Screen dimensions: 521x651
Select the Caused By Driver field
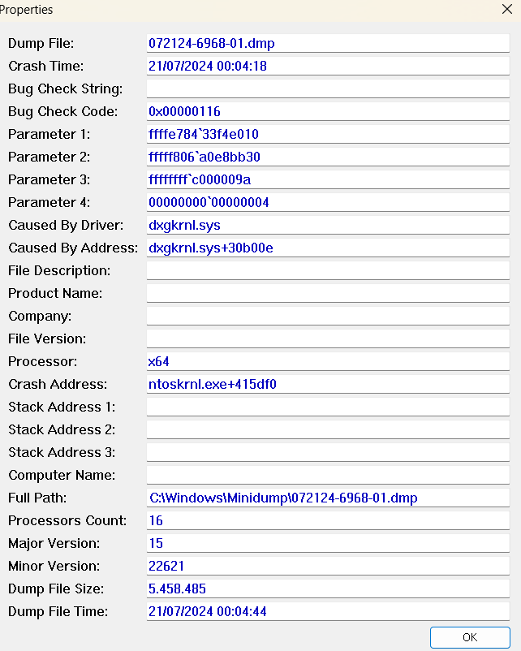click(x=328, y=225)
